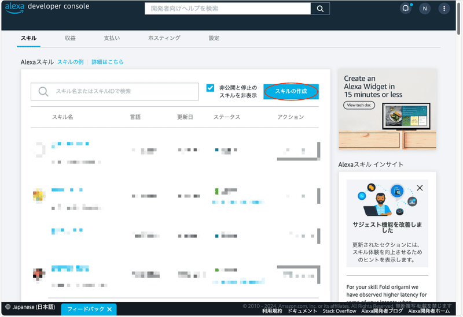Open the Alexa開発者ブログ footer link

tap(382, 311)
